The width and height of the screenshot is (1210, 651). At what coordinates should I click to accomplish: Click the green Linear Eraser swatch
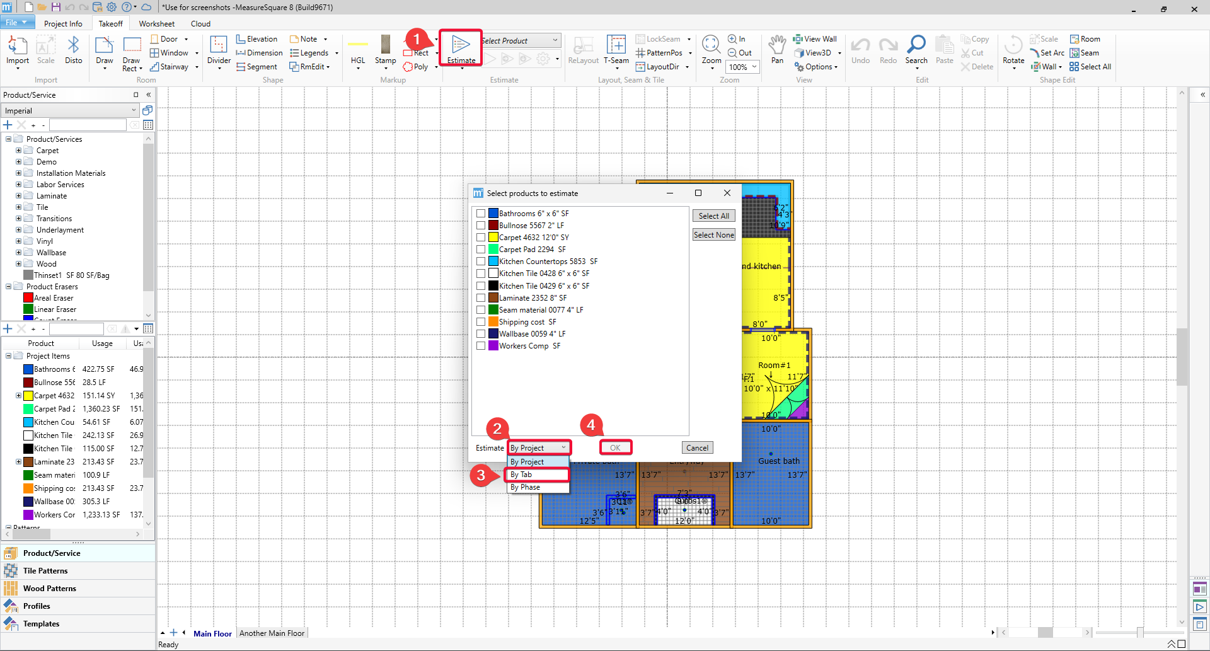tap(28, 309)
